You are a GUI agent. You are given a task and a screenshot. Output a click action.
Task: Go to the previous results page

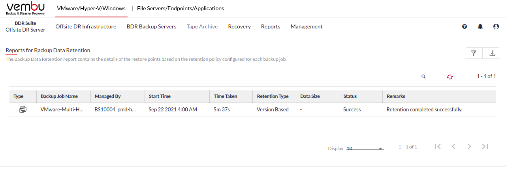[453, 146]
